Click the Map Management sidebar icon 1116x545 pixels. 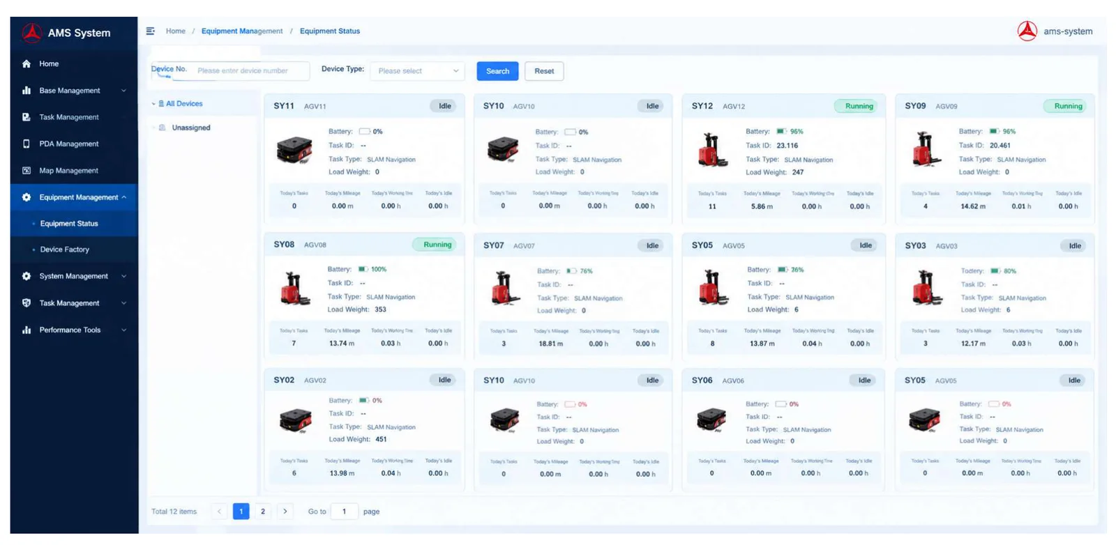pos(27,171)
